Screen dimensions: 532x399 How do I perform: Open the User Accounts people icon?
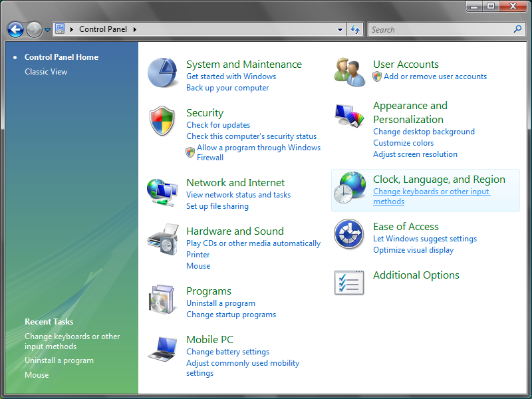(350, 72)
